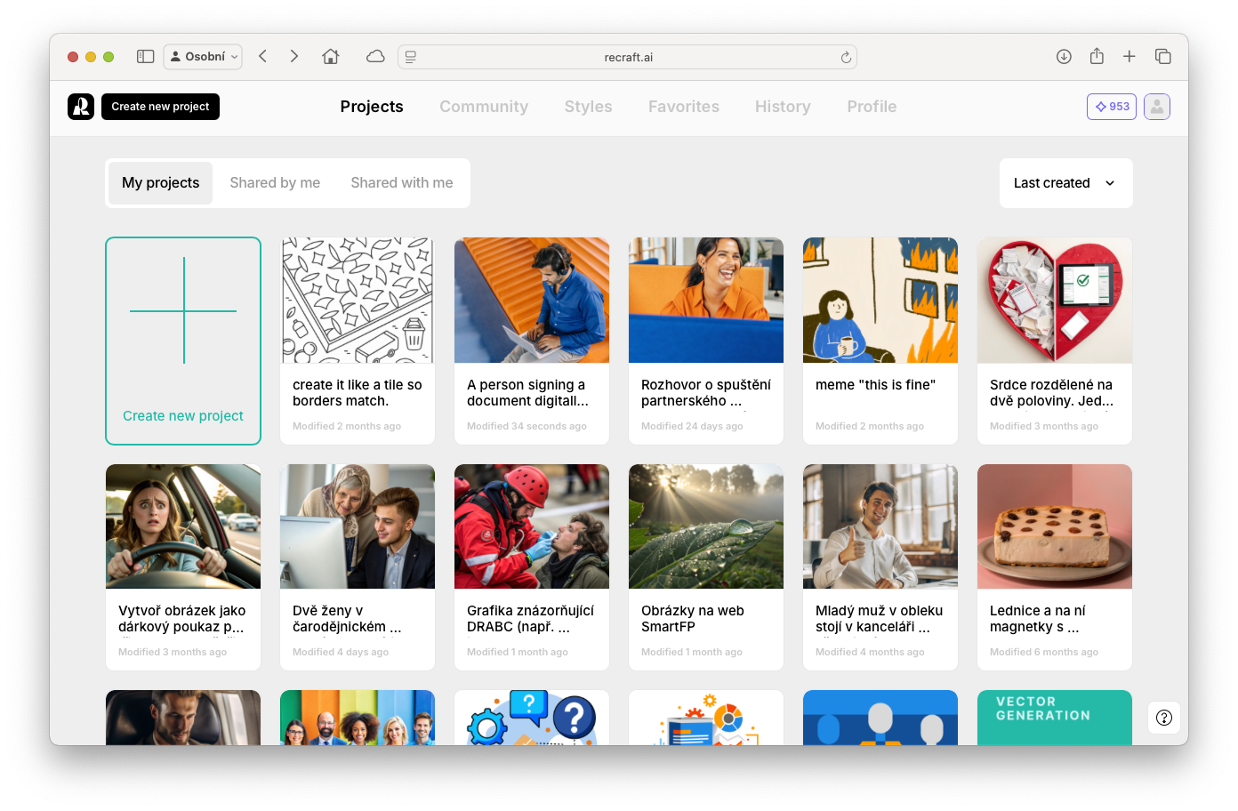Click the title 'Vytvoř obrázek jako dárkový poukaz p...'

tap(182, 619)
